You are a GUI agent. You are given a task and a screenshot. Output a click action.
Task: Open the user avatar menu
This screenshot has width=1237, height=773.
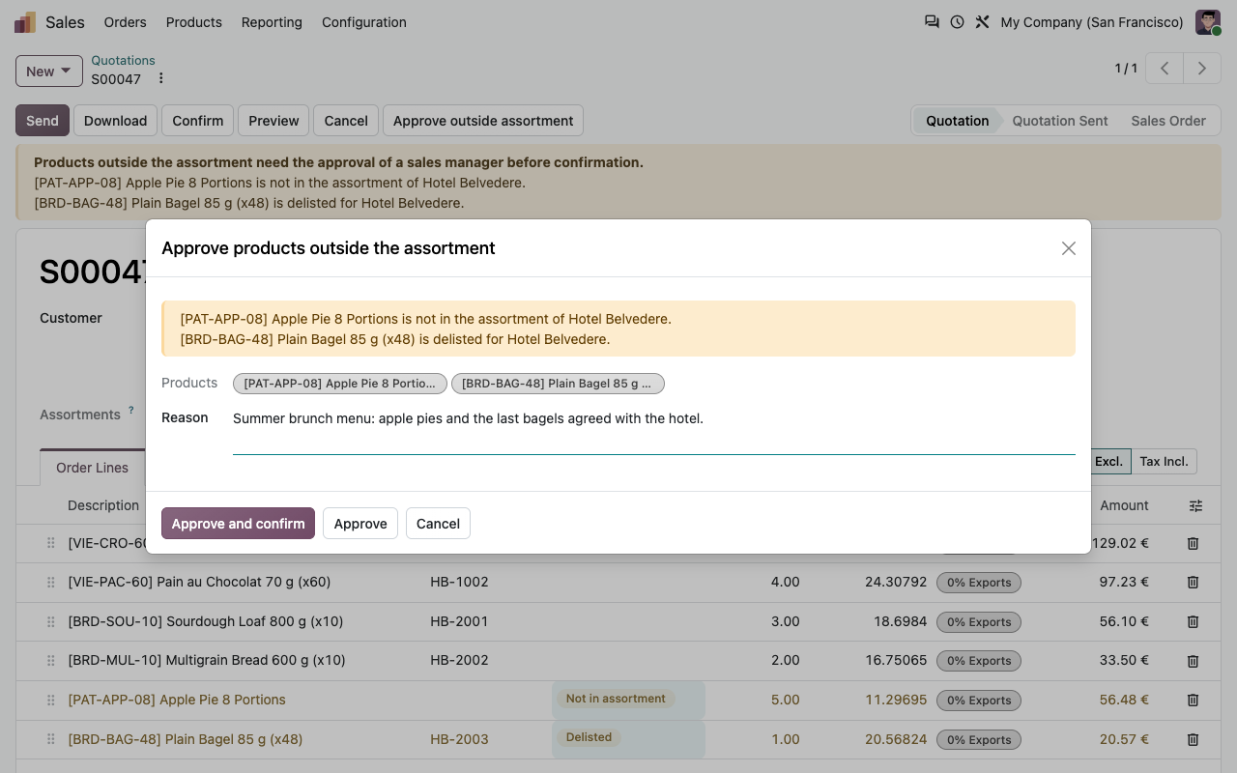tap(1208, 22)
